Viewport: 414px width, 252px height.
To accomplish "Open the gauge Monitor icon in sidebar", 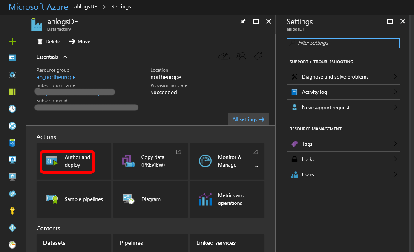I will coord(12,245).
